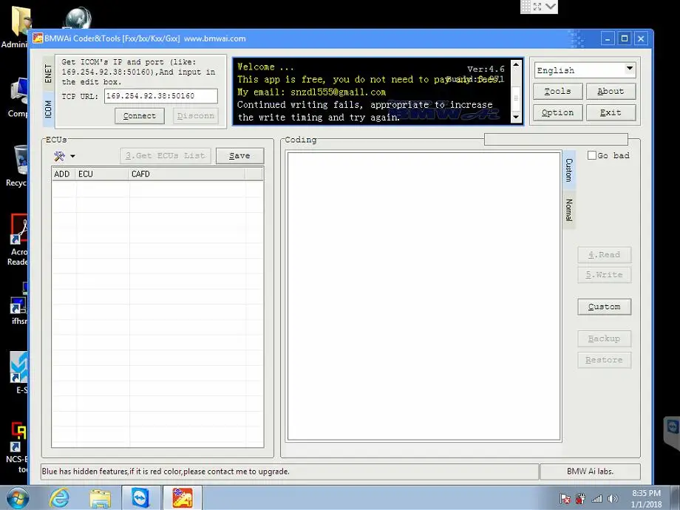Select the Recycle Bin desktop icon
The image size is (680, 510).
(16, 166)
